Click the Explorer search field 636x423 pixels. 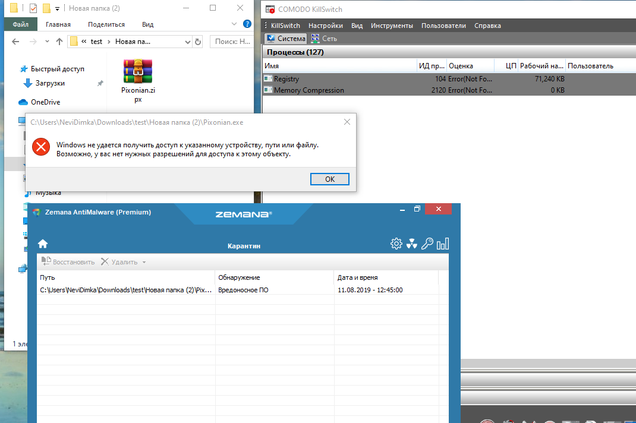[232, 42]
